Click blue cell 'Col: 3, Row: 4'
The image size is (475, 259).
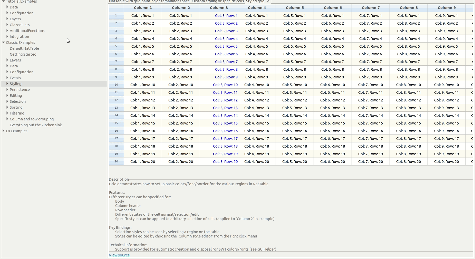(x=219, y=39)
